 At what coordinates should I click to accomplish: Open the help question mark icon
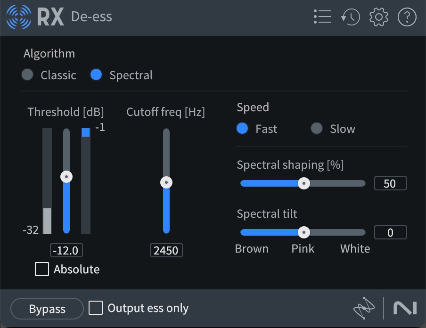pyautogui.click(x=407, y=17)
